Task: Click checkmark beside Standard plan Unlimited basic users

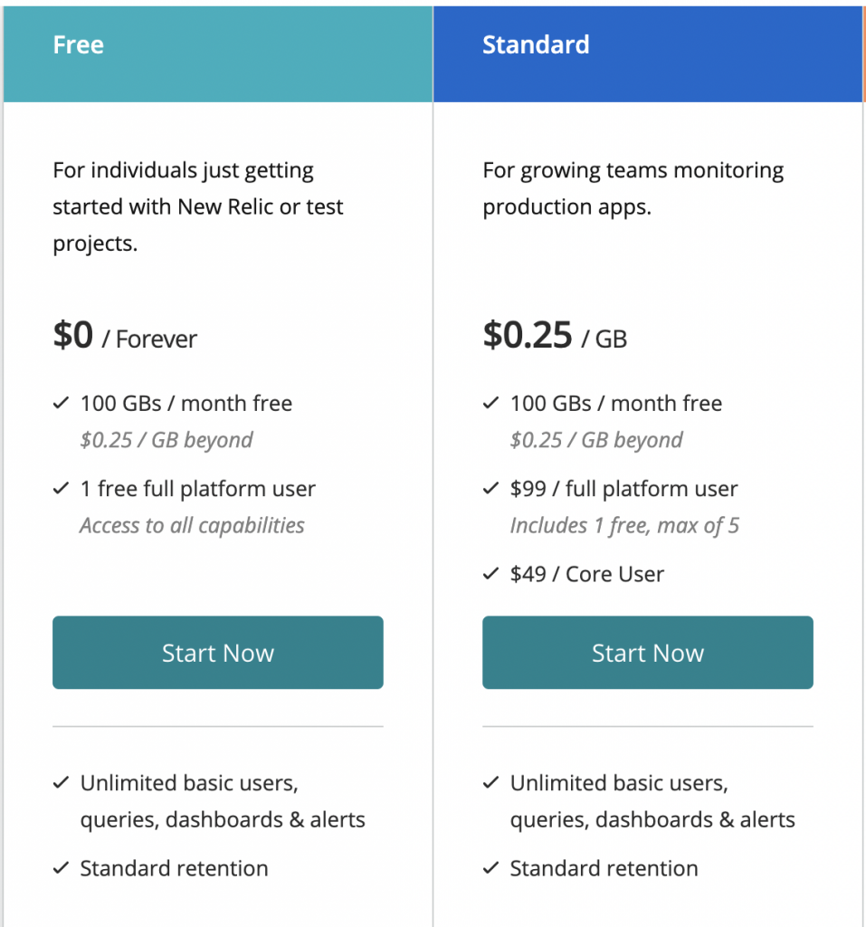Action: pyautogui.click(x=490, y=783)
